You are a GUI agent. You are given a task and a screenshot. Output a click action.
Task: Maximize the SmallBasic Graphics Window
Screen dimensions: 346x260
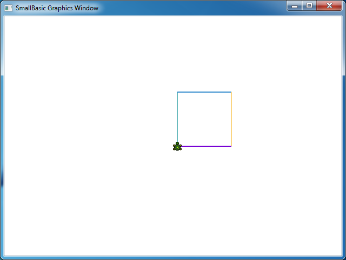309,6
